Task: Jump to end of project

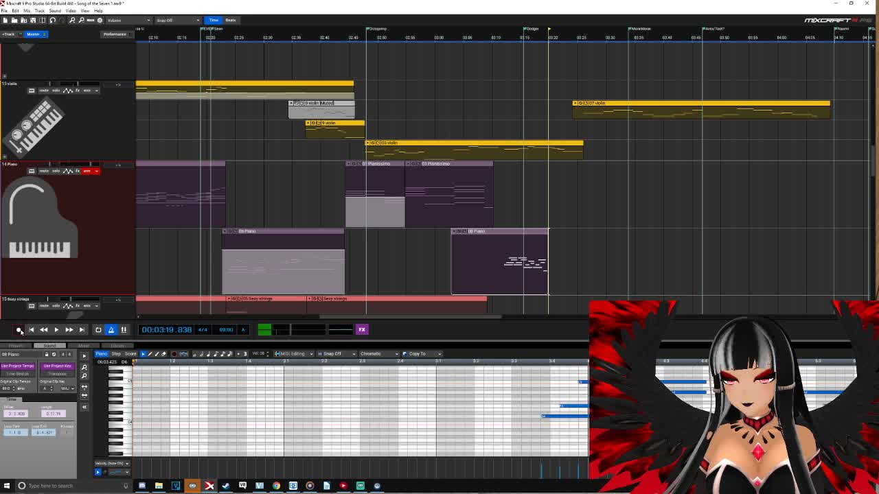Action: [81, 330]
